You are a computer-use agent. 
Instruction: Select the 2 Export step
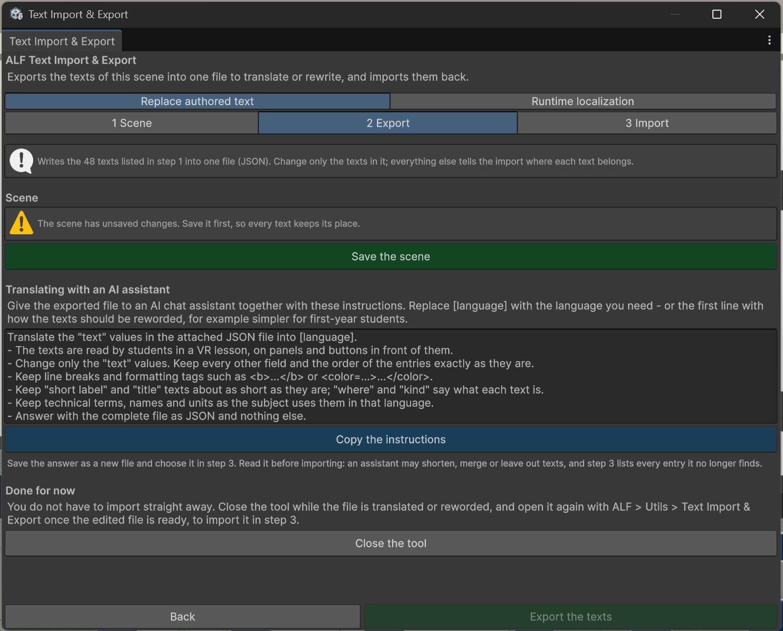[x=388, y=123]
